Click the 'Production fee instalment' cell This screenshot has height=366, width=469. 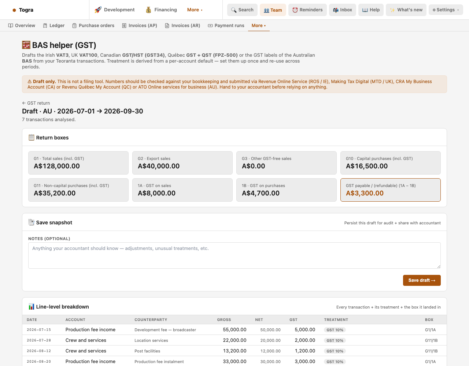159,362
